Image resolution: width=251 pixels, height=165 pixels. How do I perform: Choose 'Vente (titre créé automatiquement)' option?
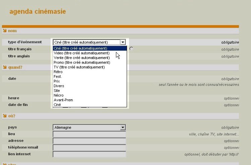tap(81, 58)
